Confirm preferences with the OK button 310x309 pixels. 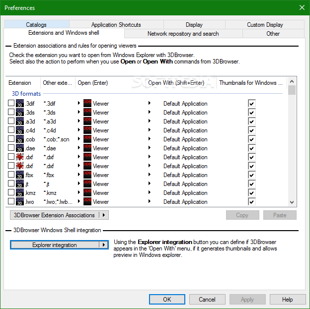coord(167,299)
